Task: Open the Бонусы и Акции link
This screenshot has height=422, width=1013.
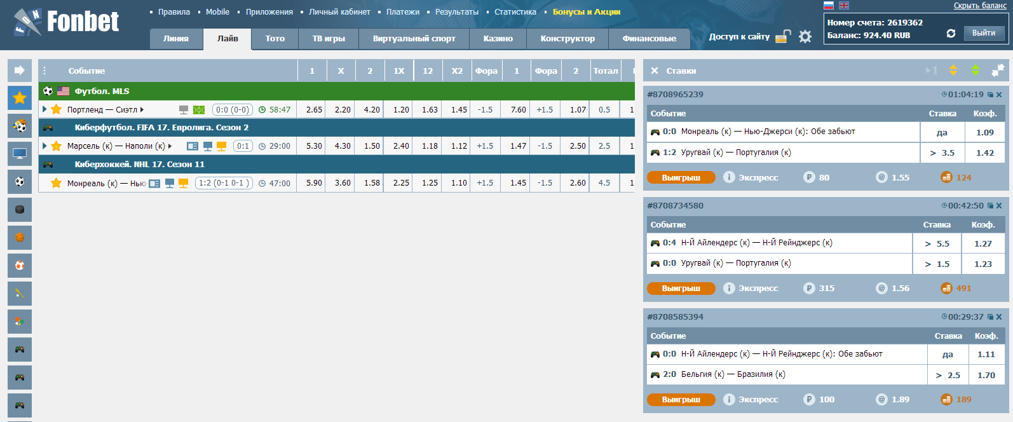Action: point(587,12)
